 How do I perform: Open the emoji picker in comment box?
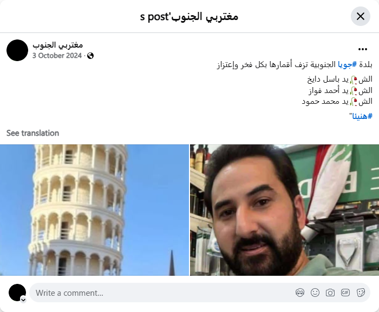[315, 293]
